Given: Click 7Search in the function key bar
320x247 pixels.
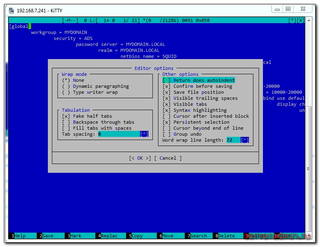Looking at the screenshot, I should pyautogui.click(x=198, y=236).
